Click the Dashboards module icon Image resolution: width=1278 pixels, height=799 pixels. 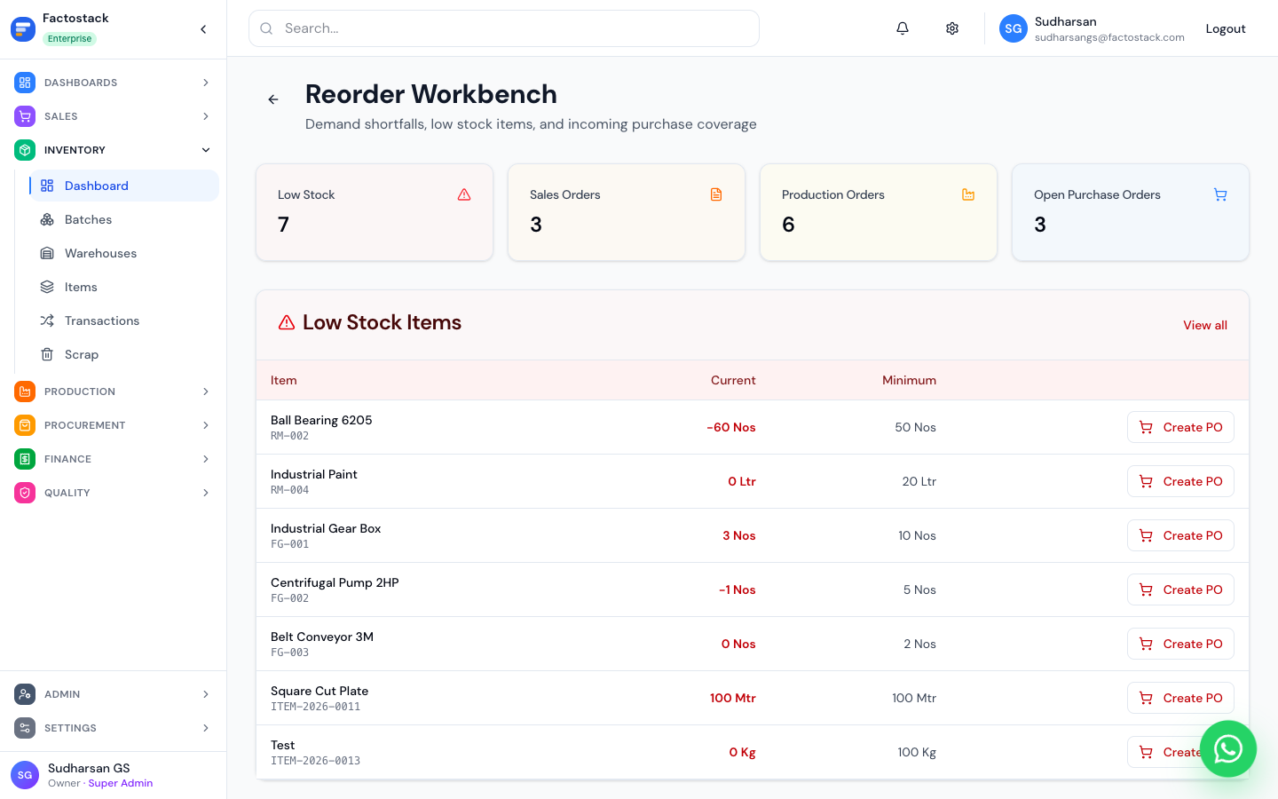(x=25, y=83)
